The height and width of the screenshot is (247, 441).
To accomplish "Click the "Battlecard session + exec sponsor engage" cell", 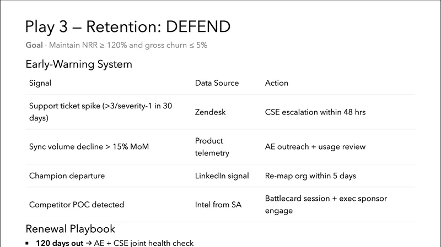I will pyautogui.click(x=326, y=204).
